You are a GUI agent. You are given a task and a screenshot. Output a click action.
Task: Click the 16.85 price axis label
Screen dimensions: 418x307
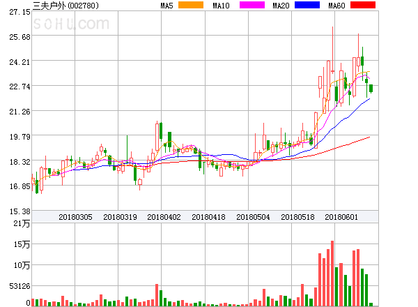pyautogui.click(x=20, y=186)
